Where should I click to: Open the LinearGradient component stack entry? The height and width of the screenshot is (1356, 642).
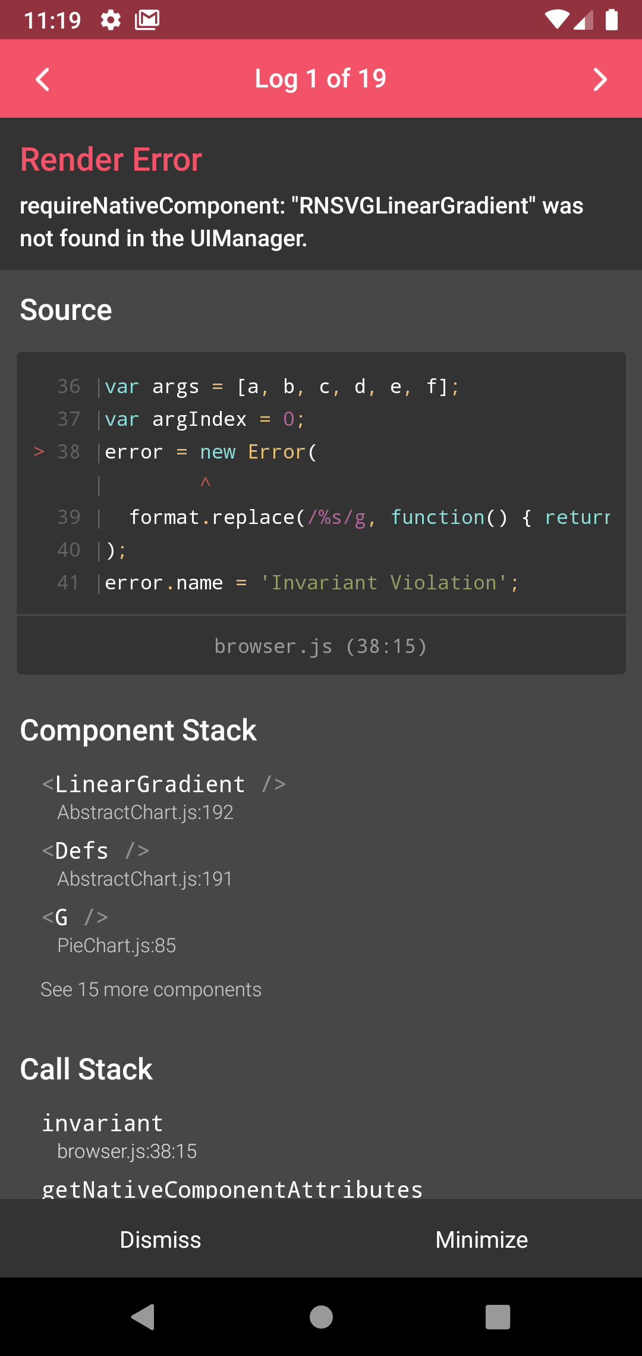pos(164,797)
